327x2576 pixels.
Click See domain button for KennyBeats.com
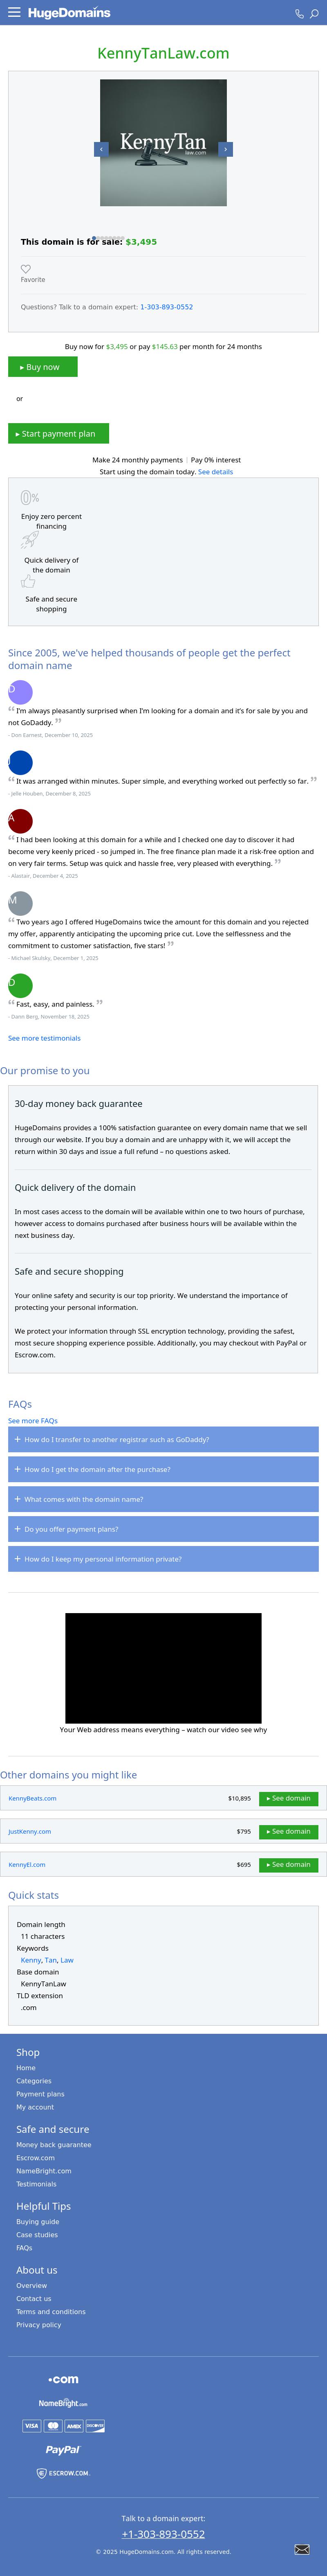pyautogui.click(x=288, y=1798)
